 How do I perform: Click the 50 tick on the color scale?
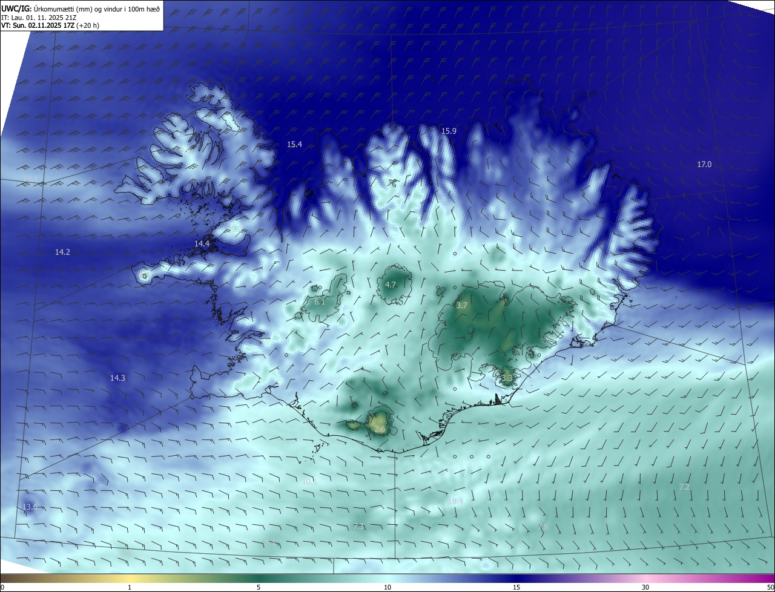770,587
